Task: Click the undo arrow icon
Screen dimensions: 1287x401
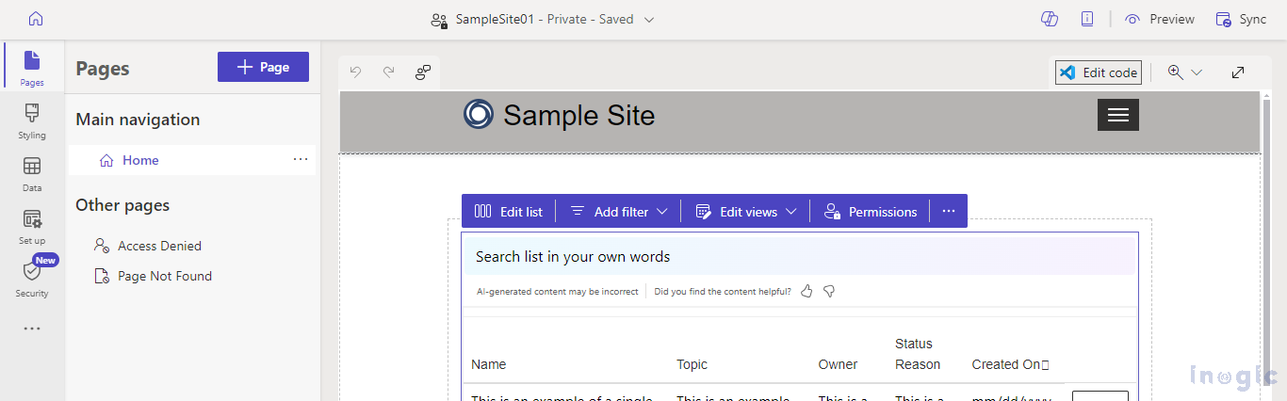Action: point(355,72)
